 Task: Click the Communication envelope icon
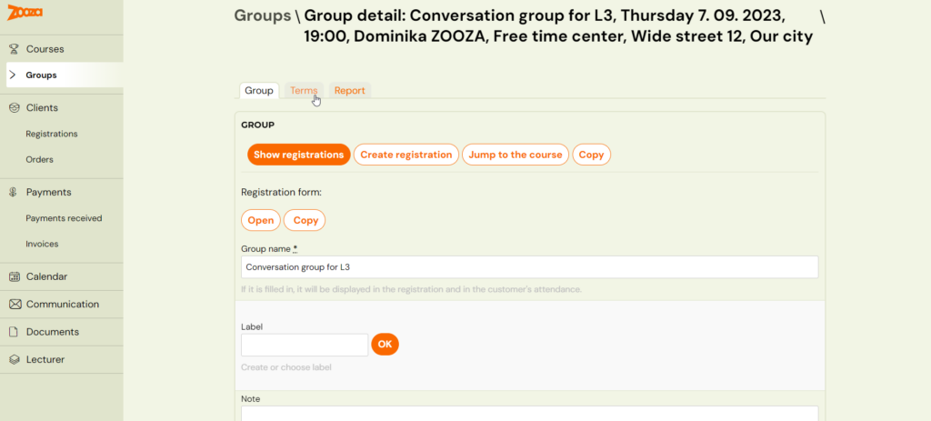(x=14, y=305)
